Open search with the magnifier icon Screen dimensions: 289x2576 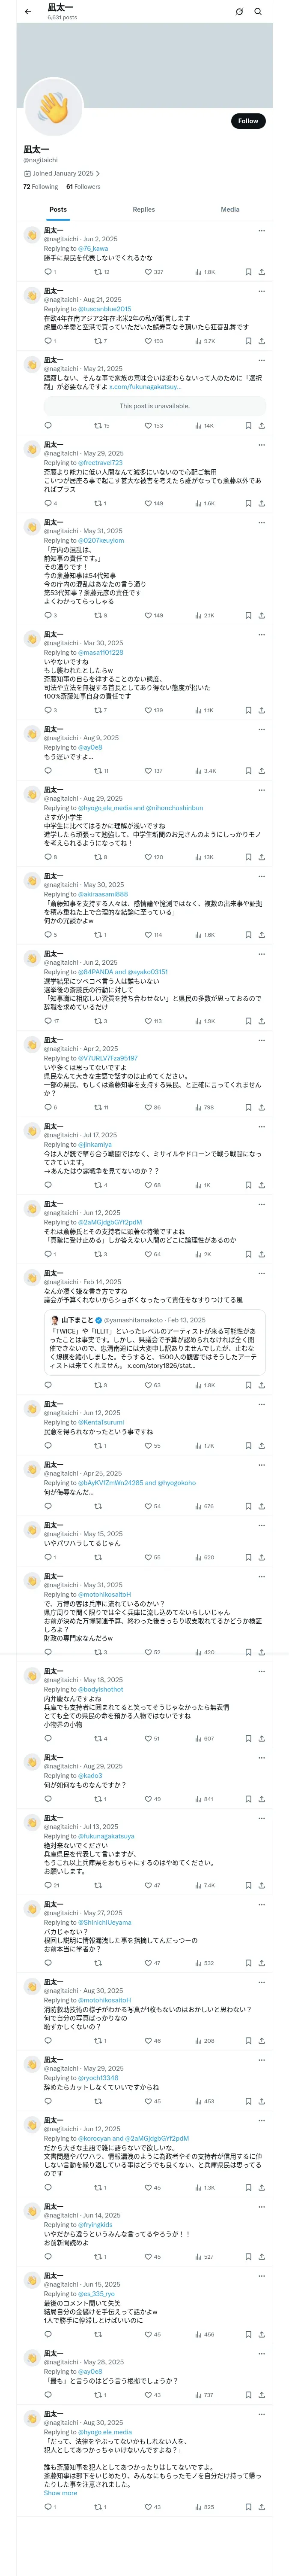[258, 12]
